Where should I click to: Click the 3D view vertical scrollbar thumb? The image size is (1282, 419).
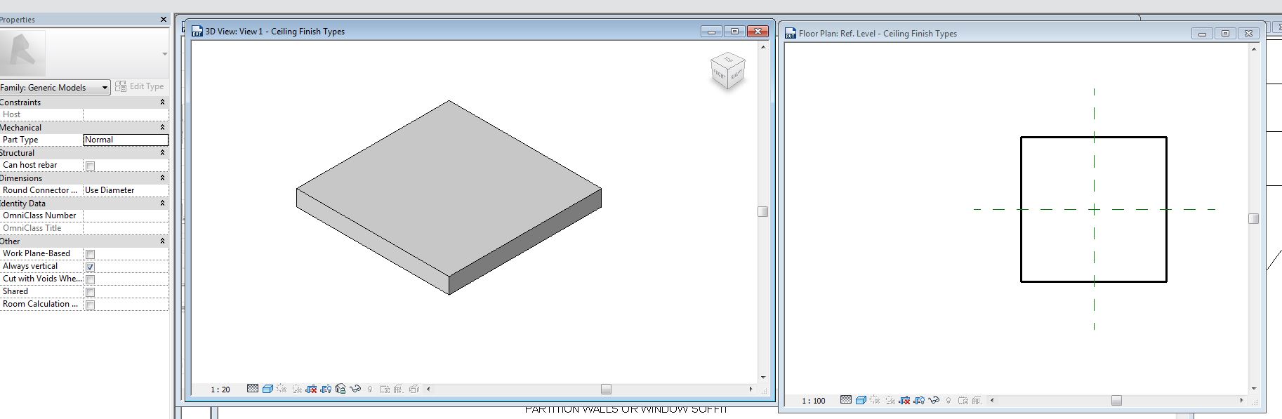click(x=763, y=211)
